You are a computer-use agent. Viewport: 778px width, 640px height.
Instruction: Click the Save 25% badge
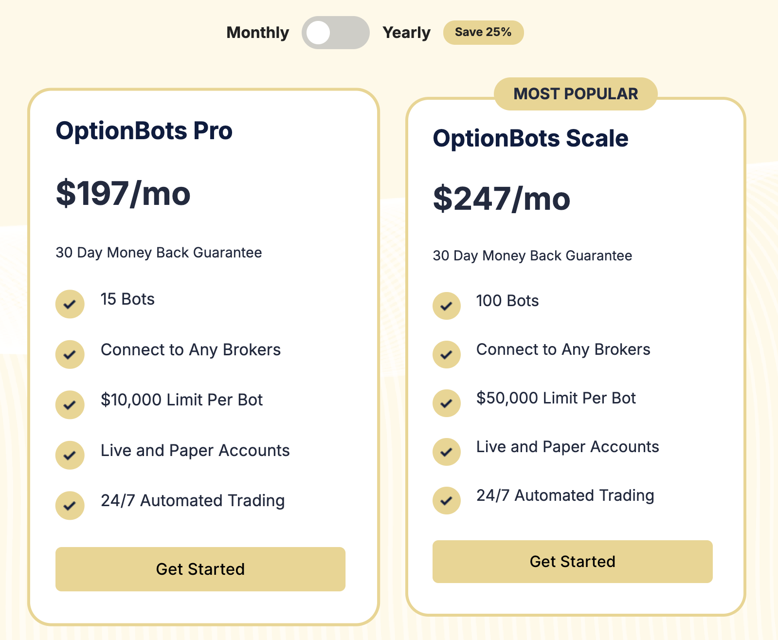(x=483, y=33)
